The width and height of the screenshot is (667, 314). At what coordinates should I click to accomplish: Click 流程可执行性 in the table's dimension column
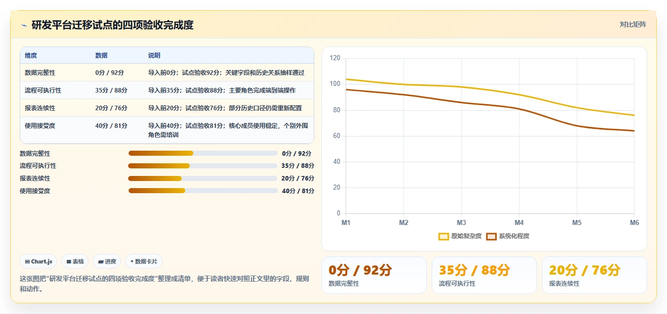[x=43, y=91]
